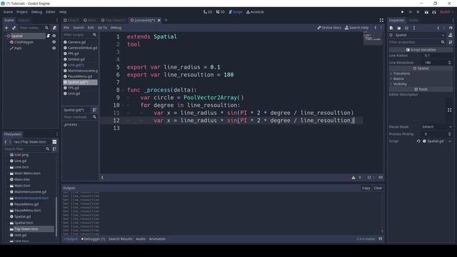Screen dimensions: 457x257
Task: Open the Debugger bottom panel
Action: click(x=94, y=239)
